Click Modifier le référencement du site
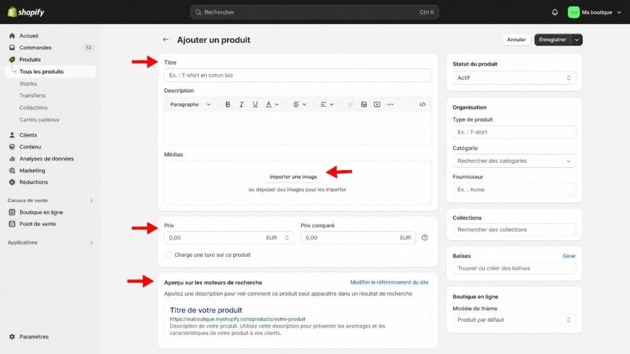630x354 pixels. [389, 282]
